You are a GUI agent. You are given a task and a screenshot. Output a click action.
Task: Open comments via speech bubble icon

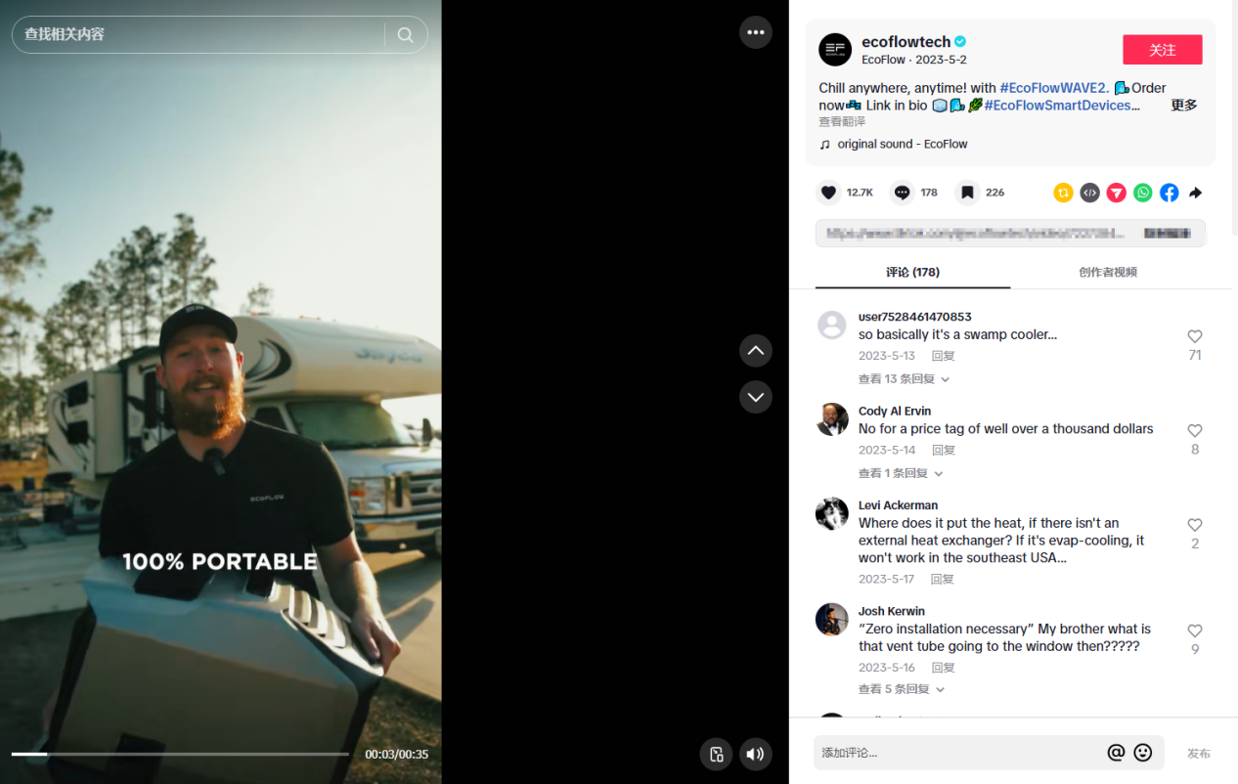click(903, 193)
